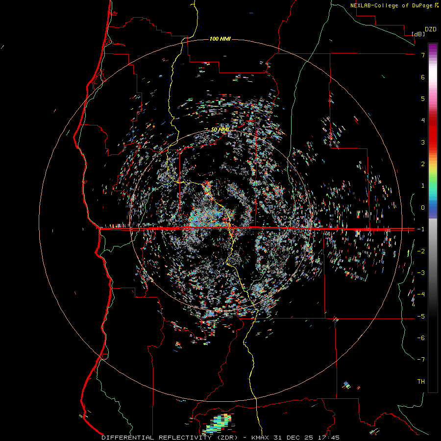Click the 1 dB tick label on the scale
441x441 pixels.
423,186
